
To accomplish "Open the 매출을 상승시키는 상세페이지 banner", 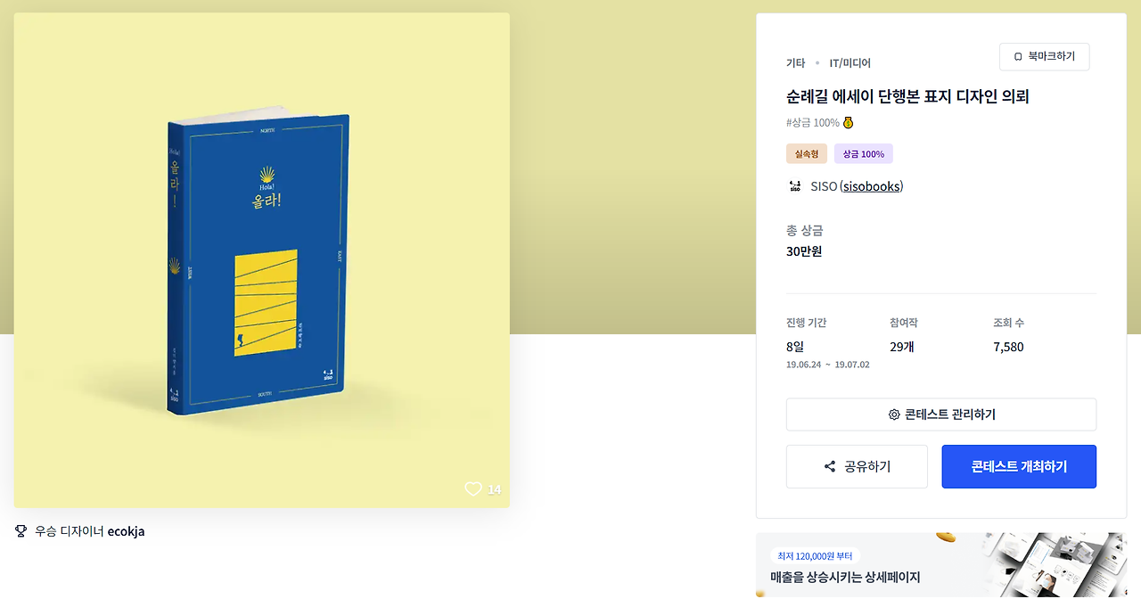I will click(x=941, y=565).
